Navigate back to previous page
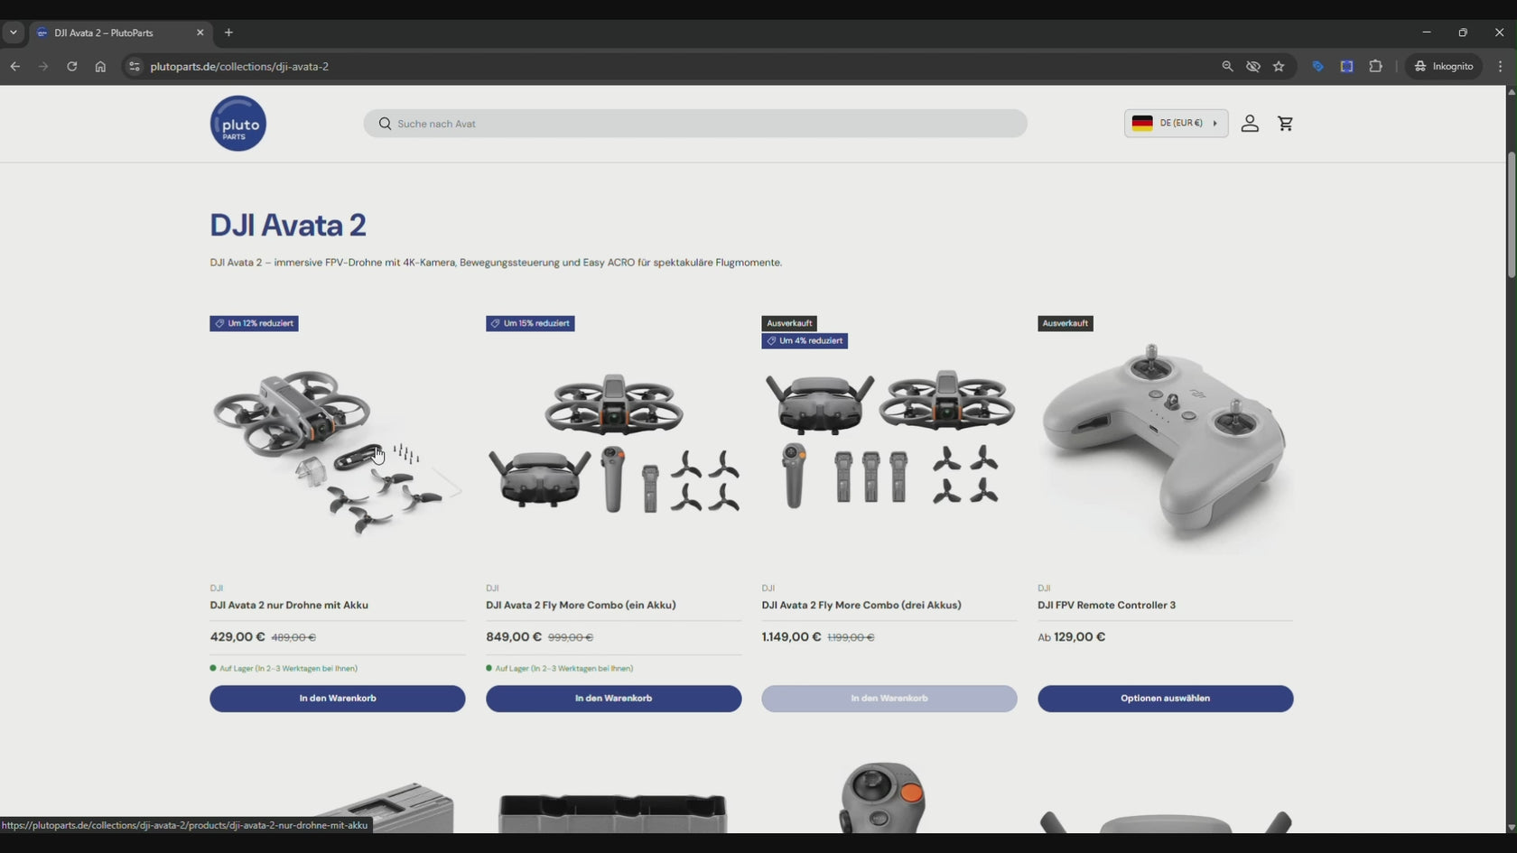 point(15,67)
